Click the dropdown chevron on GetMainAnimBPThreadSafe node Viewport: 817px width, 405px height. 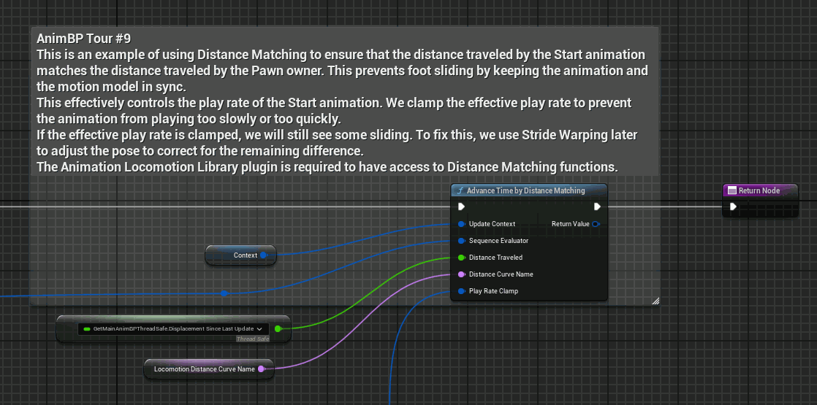(x=259, y=329)
